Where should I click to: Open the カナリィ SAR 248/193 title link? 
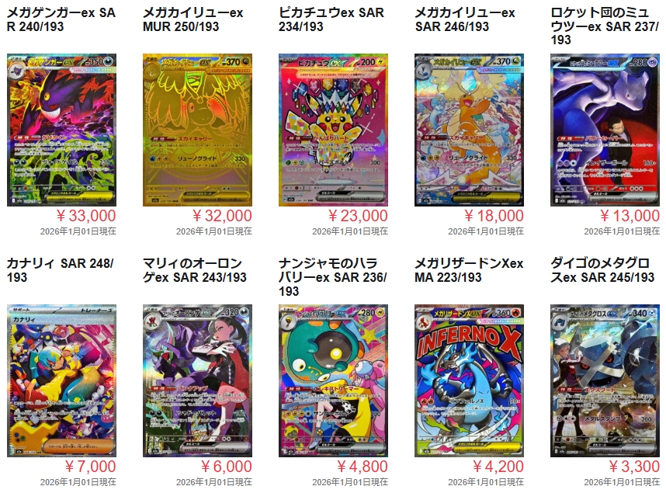pyautogui.click(x=60, y=270)
